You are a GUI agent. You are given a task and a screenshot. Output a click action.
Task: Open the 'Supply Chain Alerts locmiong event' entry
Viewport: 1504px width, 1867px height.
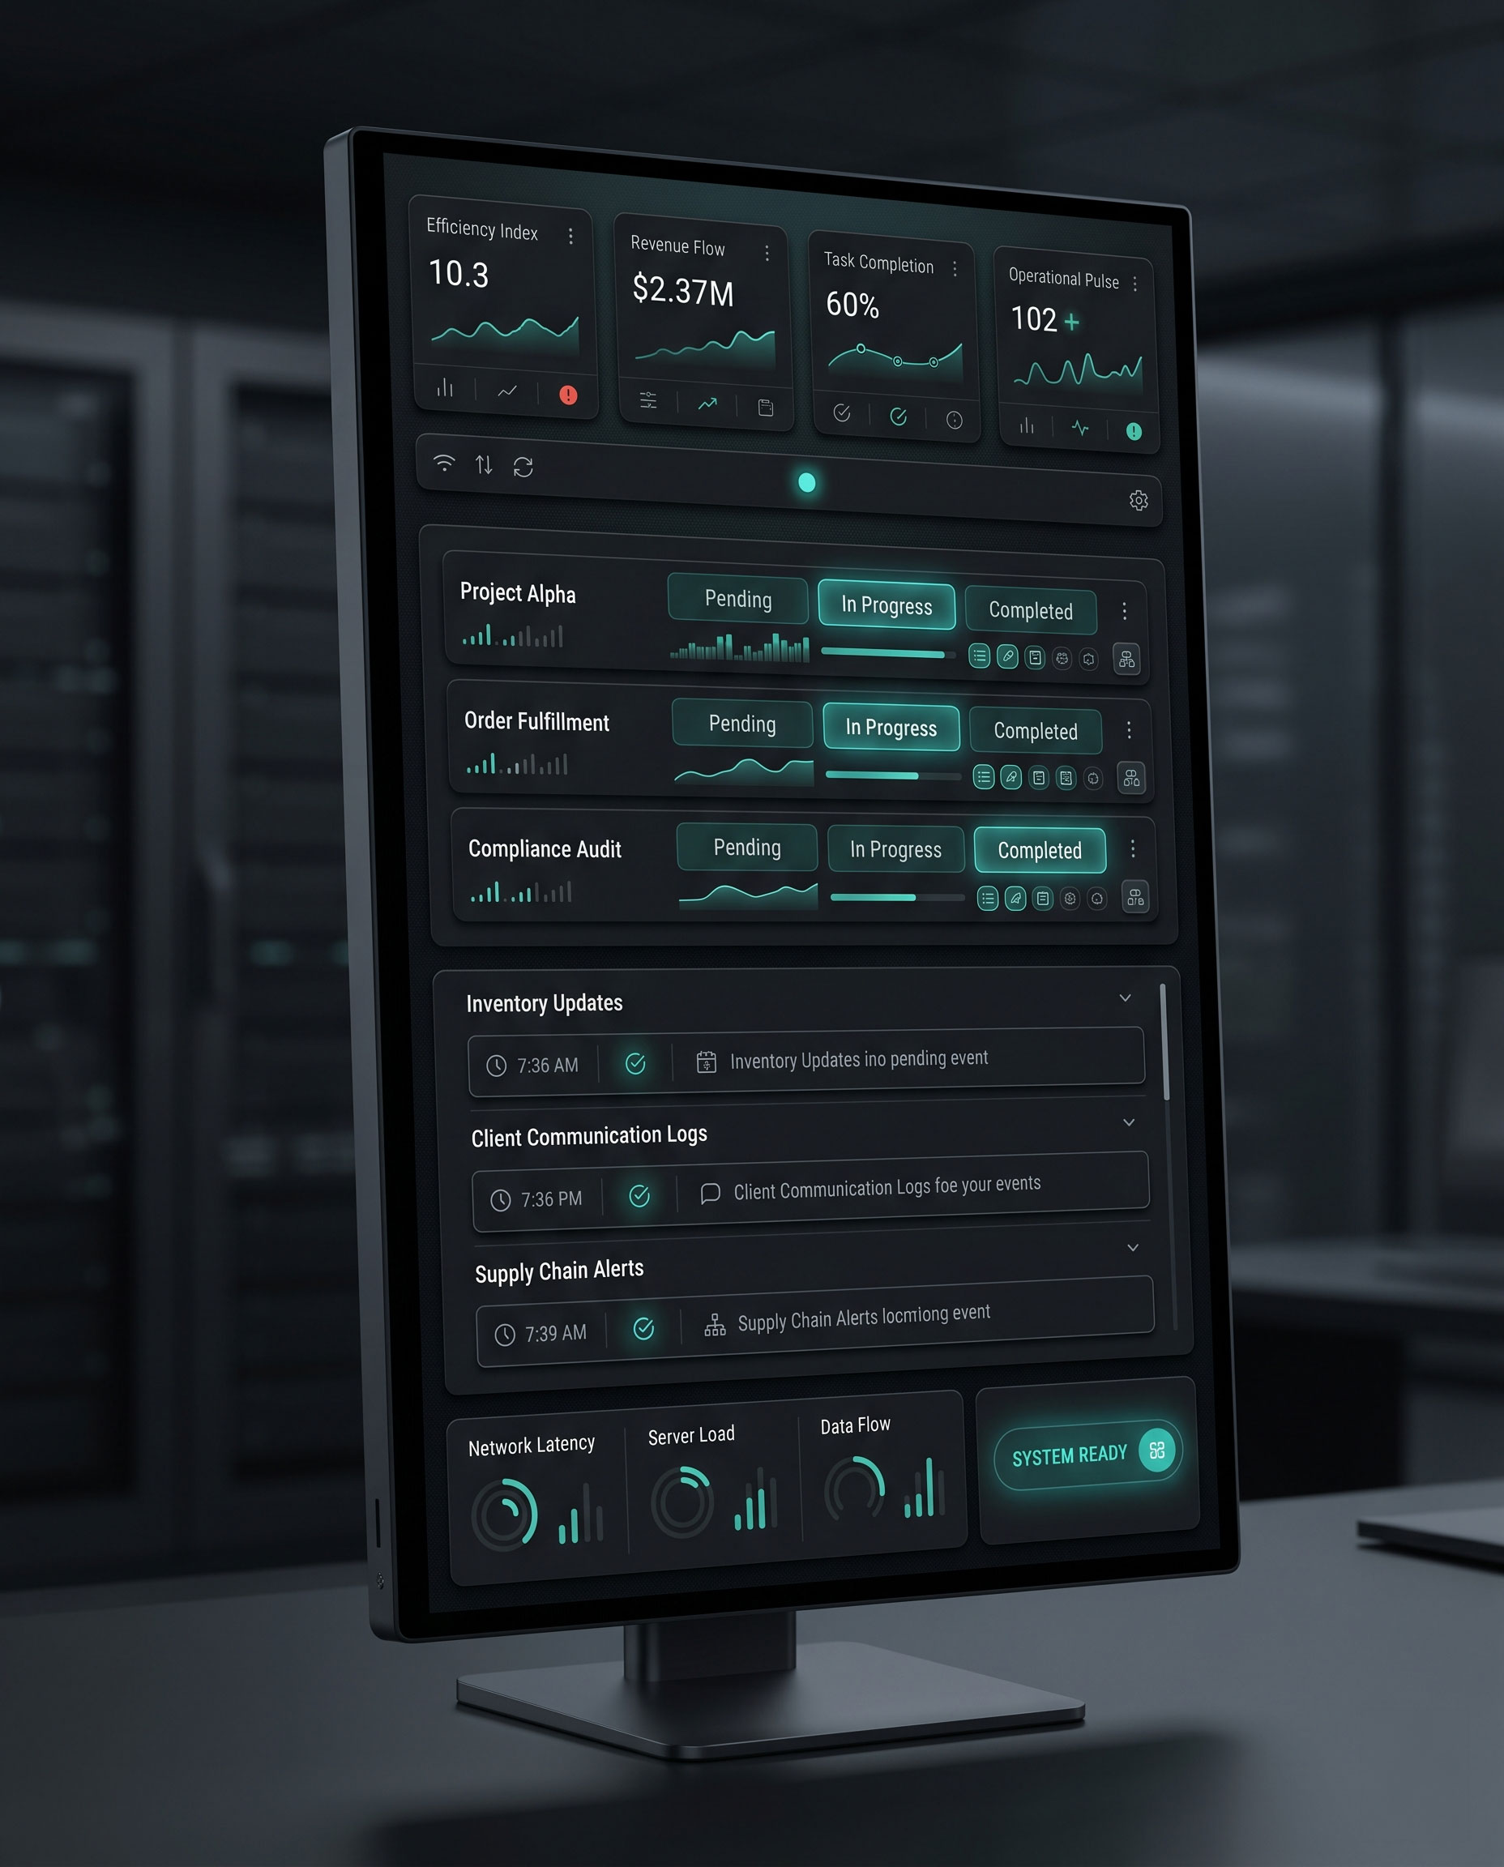tap(815, 1321)
